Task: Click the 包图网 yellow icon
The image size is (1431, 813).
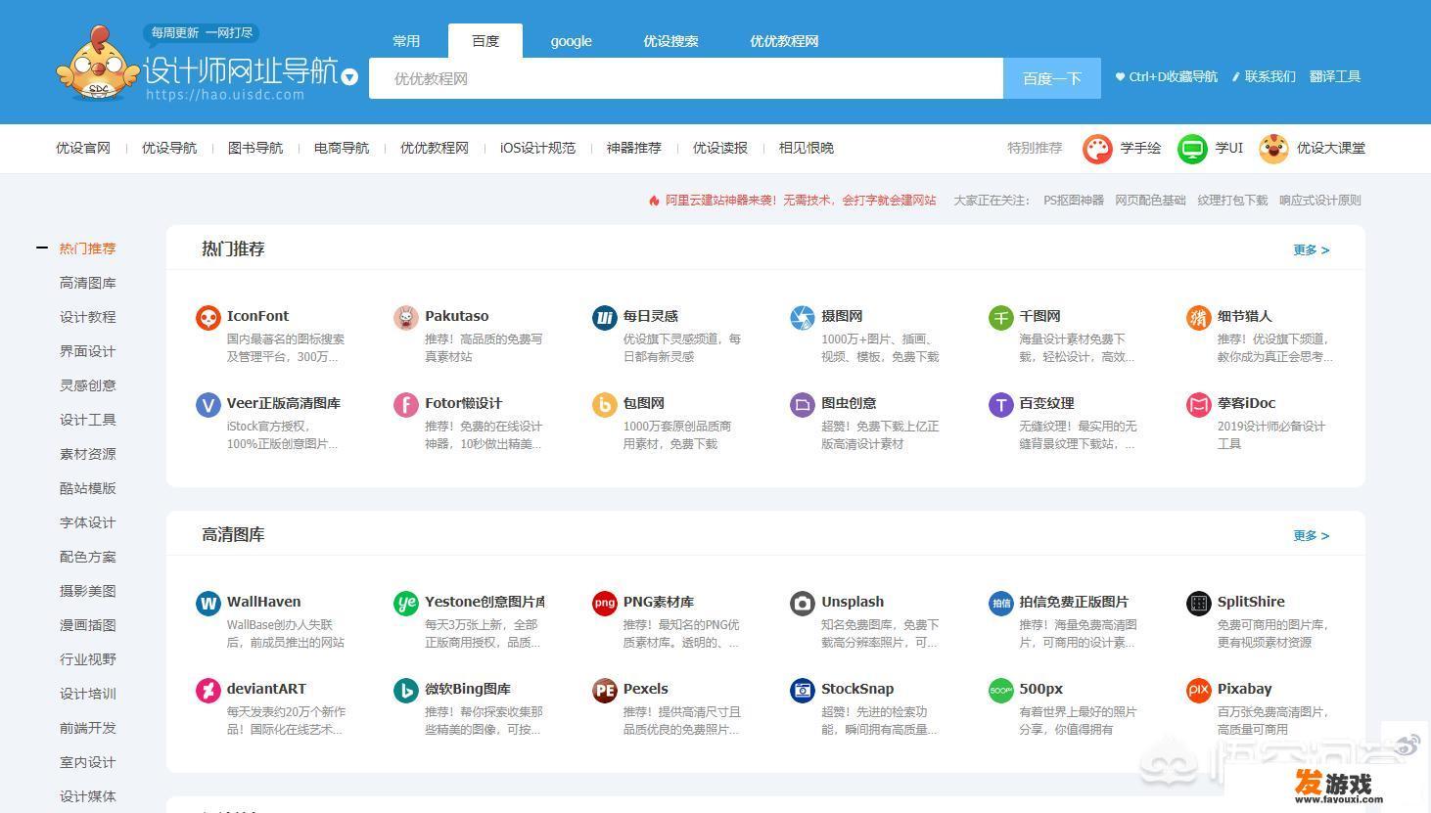Action: (605, 405)
